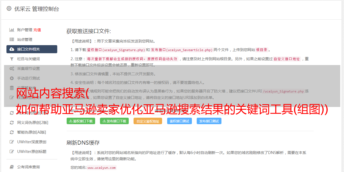Click the bar chart icon for 账户管理

pos(12,30)
